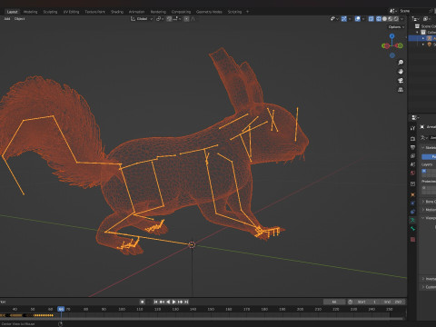The image size is (436, 327).
Task: Switch to the Modeling workspace tab
Action: pyautogui.click(x=30, y=12)
